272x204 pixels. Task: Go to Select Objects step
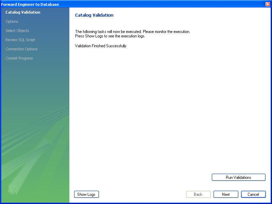(17, 31)
